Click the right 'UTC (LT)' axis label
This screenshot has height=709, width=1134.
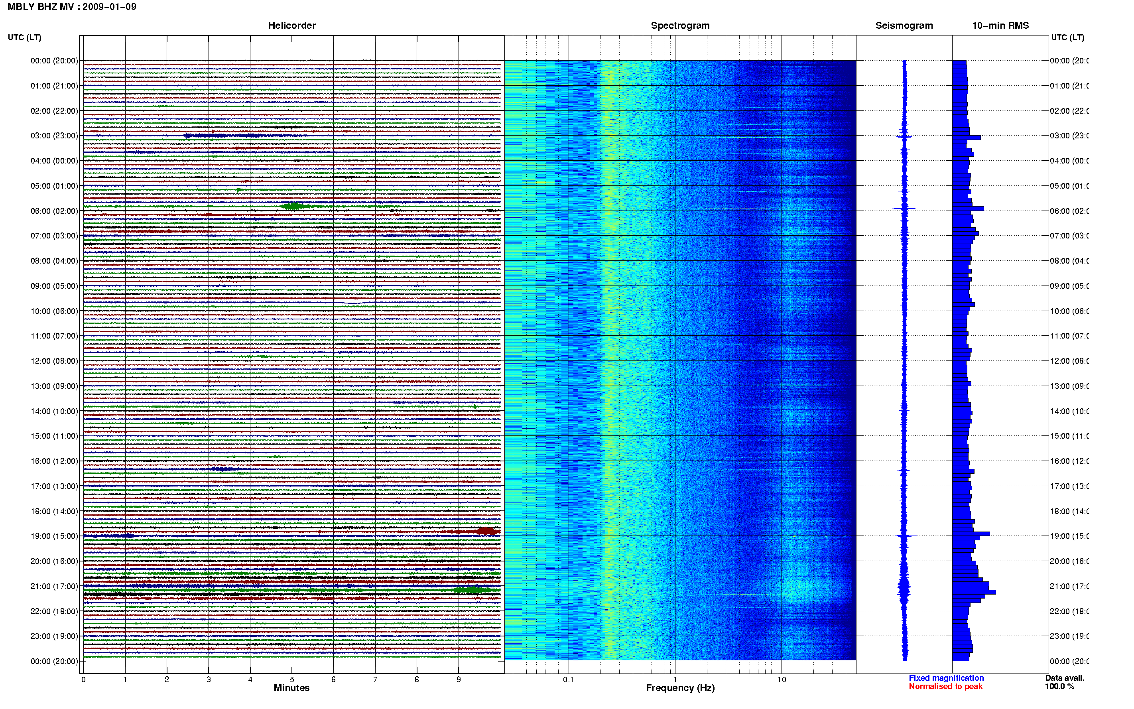coord(1067,37)
